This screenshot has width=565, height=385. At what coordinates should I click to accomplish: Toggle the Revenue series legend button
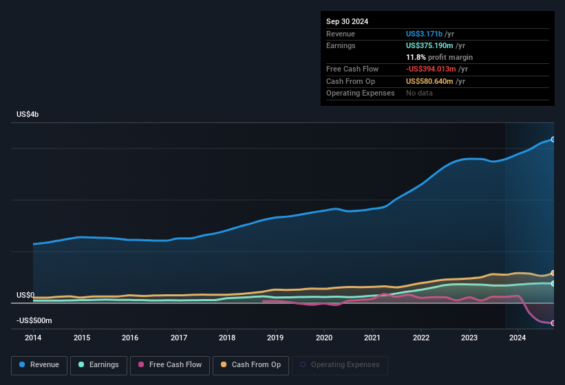(x=39, y=365)
